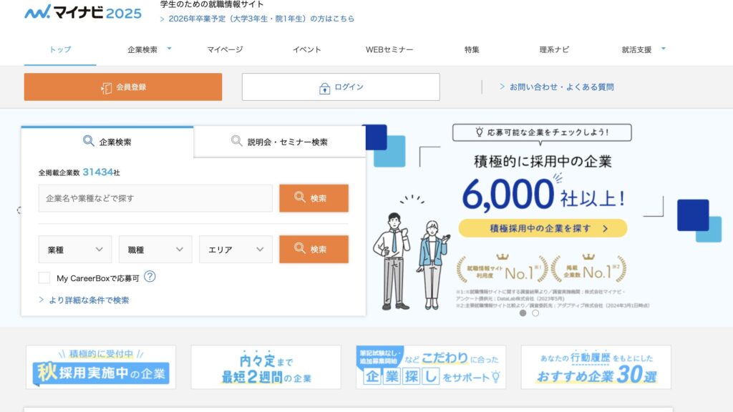Image resolution: width=733 pixels, height=412 pixels.
Task: Go to the WEBセミナー menu item
Action: pyautogui.click(x=389, y=49)
